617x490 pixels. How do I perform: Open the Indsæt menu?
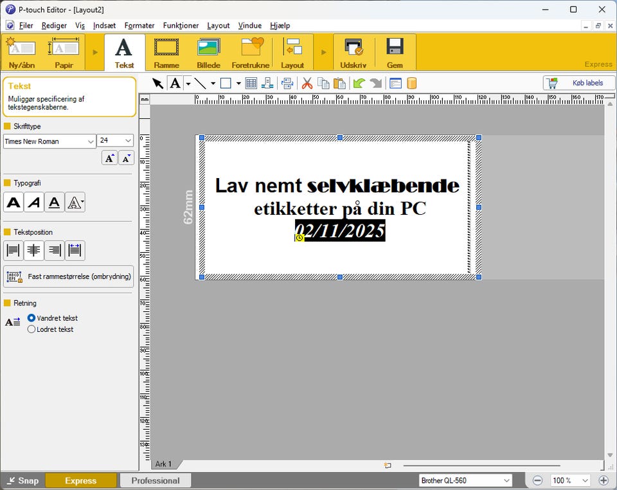pyautogui.click(x=104, y=26)
